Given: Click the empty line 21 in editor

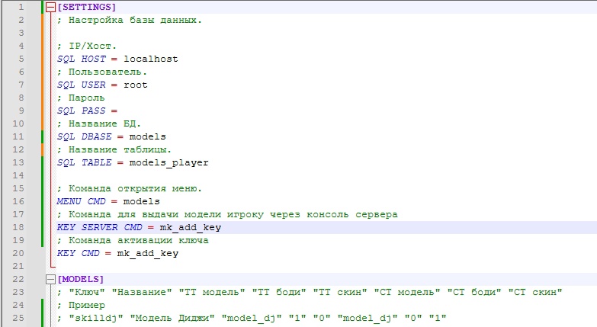Looking at the screenshot, I should pyautogui.click(x=229, y=266).
